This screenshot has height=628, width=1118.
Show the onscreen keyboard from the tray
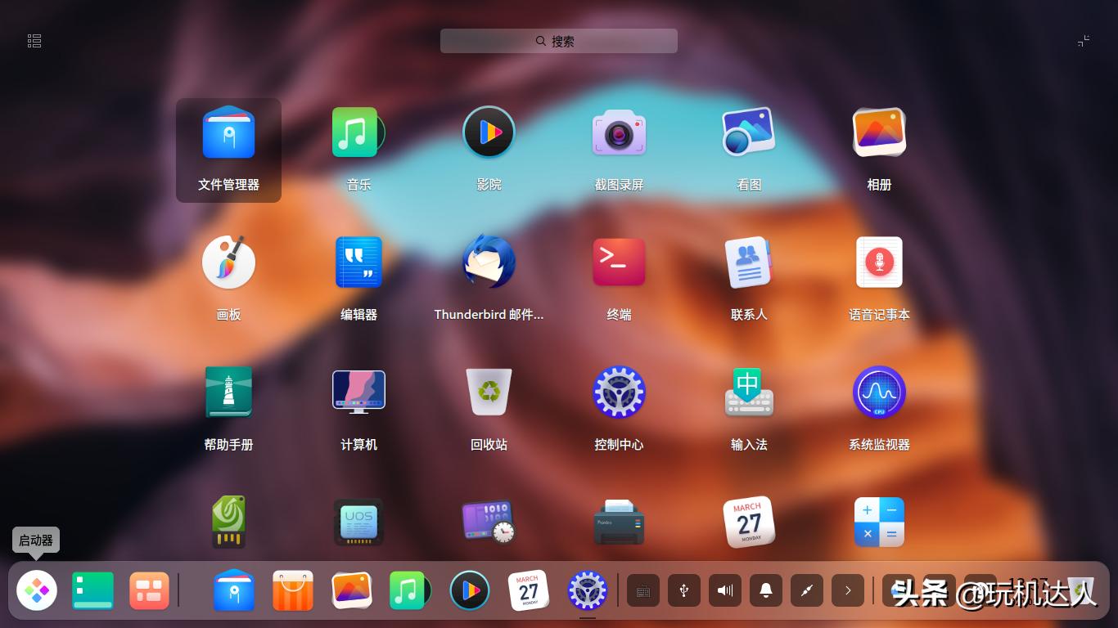[x=643, y=590]
